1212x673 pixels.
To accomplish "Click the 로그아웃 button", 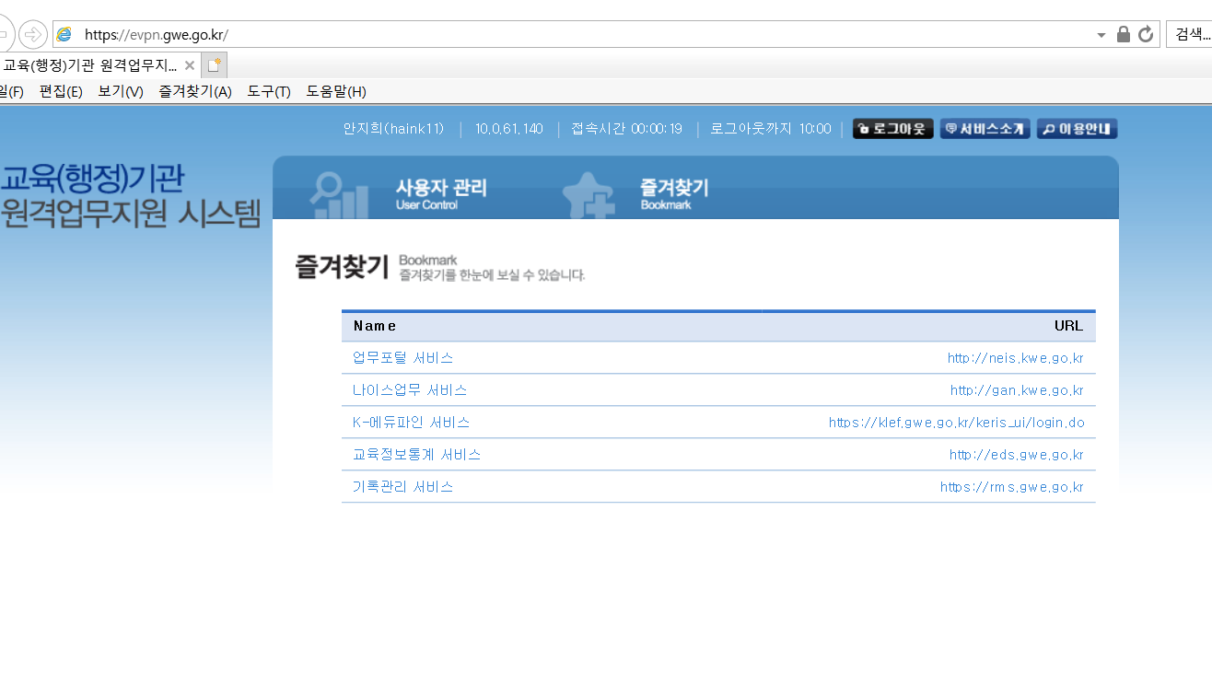I will [892, 129].
